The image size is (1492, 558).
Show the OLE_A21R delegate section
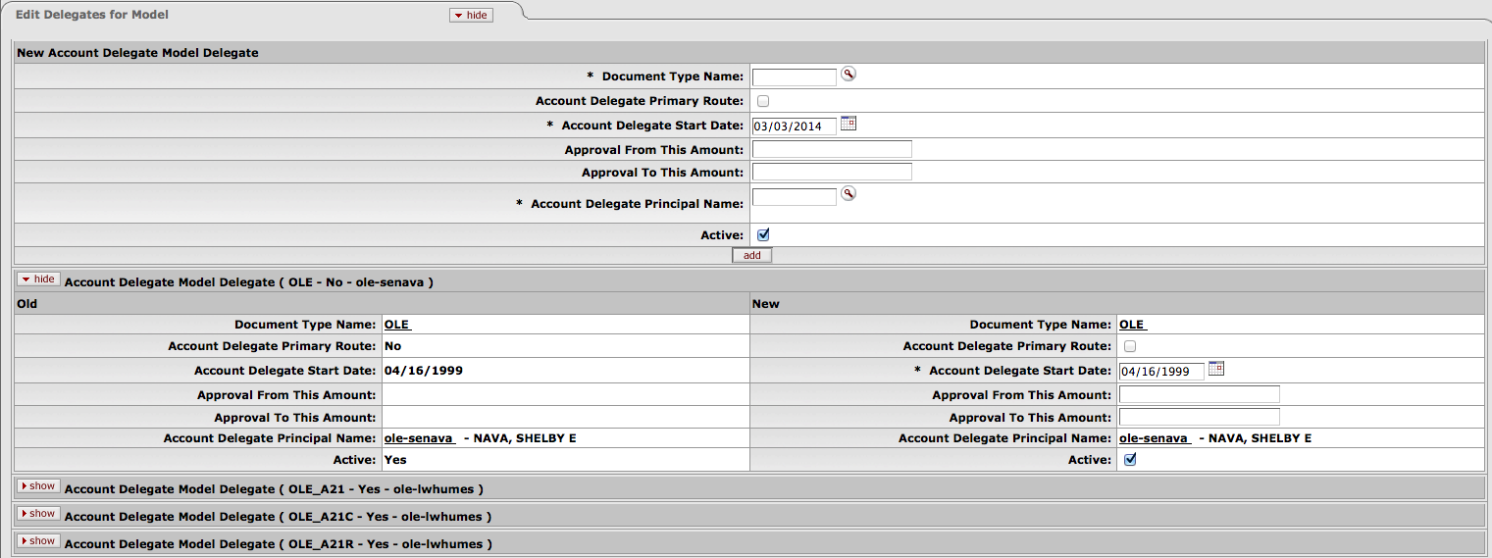[38, 541]
